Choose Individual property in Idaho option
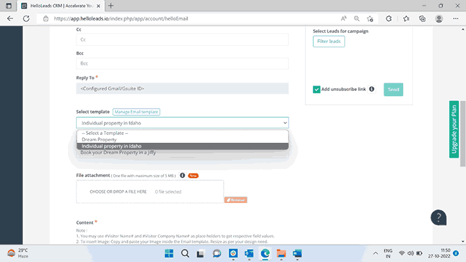Image resolution: width=466 pixels, height=262 pixels. 182,146
